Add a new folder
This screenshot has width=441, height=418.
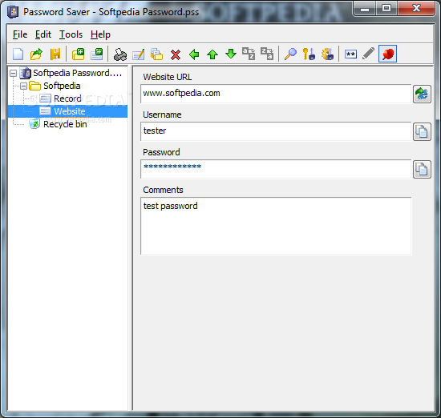coord(79,54)
